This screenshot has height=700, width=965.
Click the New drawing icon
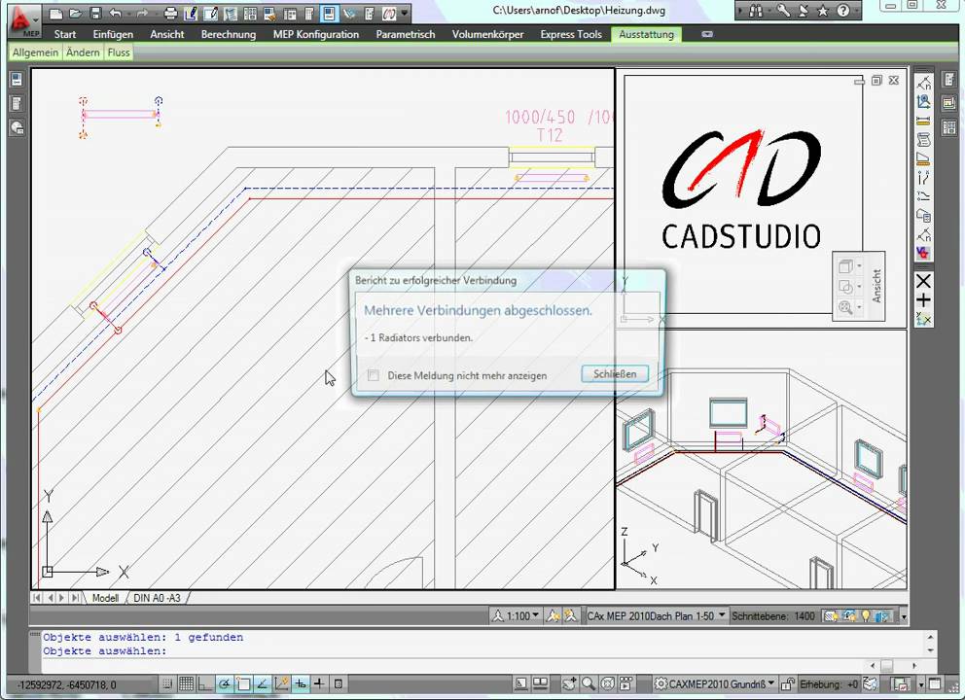tap(56, 13)
